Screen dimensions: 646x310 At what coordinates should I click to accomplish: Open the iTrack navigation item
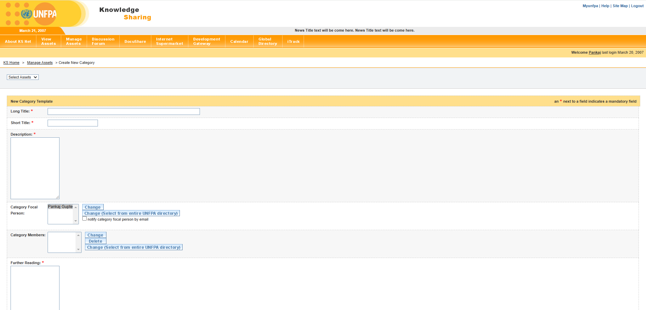click(x=293, y=41)
